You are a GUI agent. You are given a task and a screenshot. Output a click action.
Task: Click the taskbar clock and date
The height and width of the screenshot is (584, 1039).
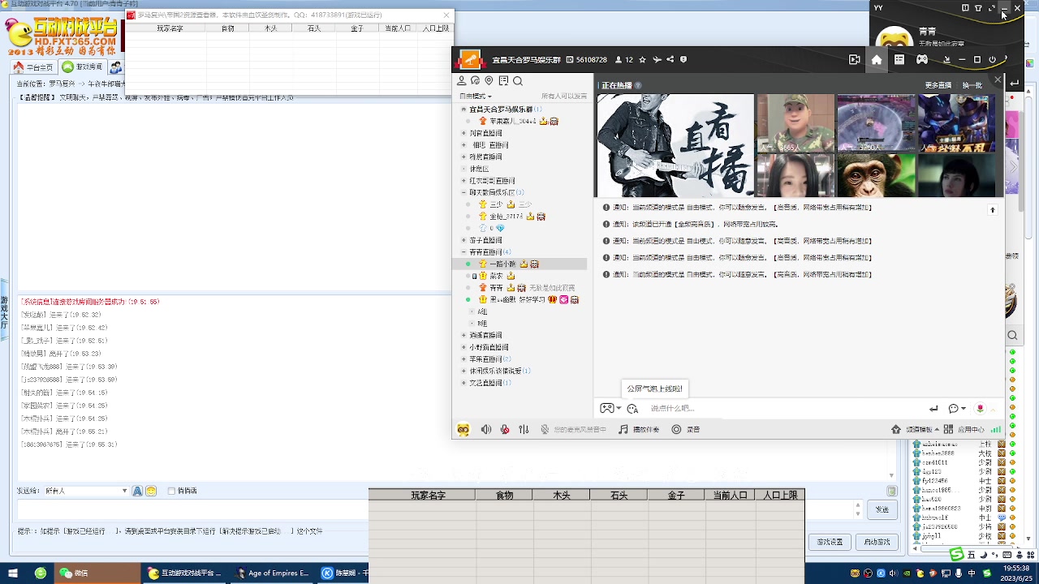(x=1016, y=573)
